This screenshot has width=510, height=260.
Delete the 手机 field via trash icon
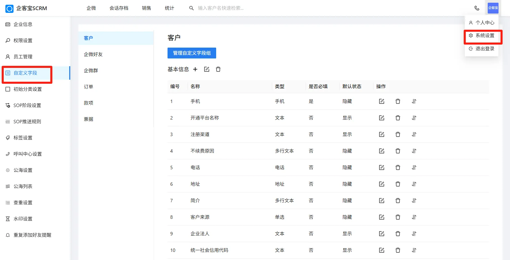[398, 101]
